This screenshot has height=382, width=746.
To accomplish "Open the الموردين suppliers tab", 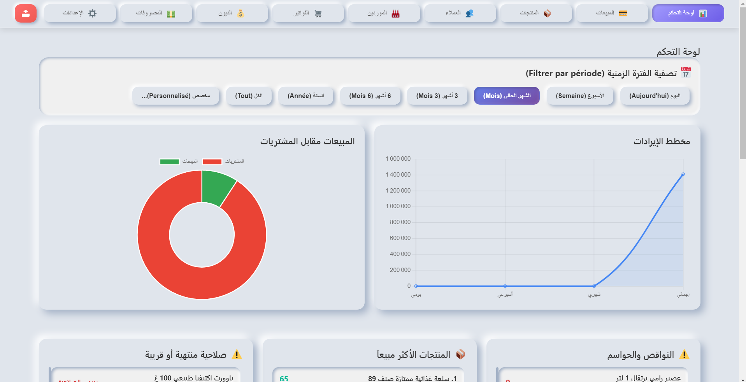I will click(x=384, y=13).
